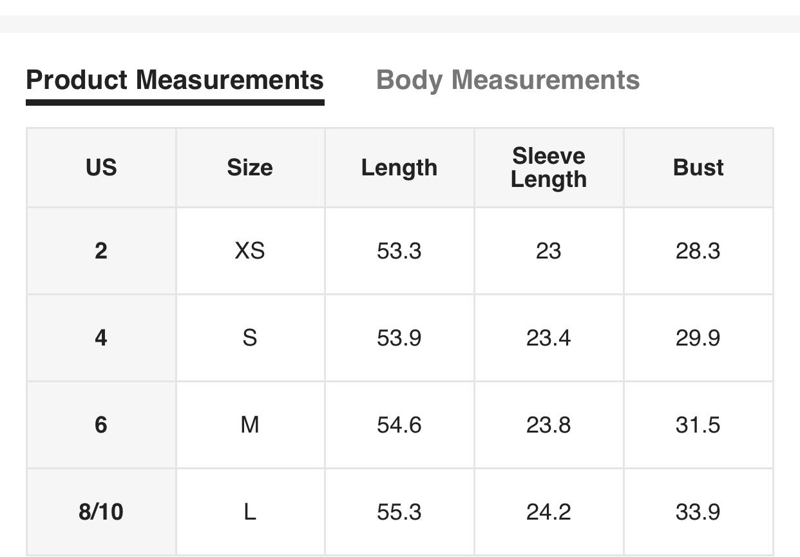This screenshot has width=800, height=557.
Task: Click the 53.3 length value
Action: point(399,251)
